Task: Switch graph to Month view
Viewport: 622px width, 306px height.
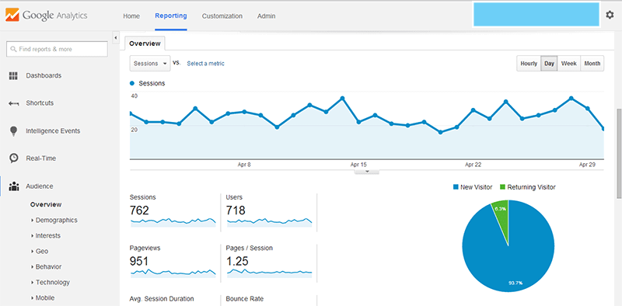Action: pyautogui.click(x=592, y=64)
